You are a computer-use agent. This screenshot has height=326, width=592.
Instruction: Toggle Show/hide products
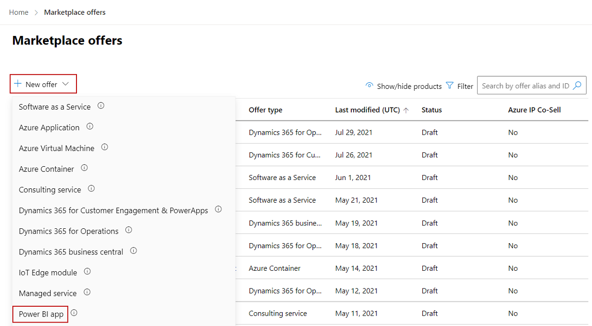coord(404,86)
